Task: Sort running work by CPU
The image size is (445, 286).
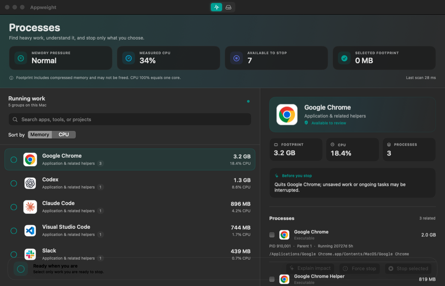Action: pos(64,135)
